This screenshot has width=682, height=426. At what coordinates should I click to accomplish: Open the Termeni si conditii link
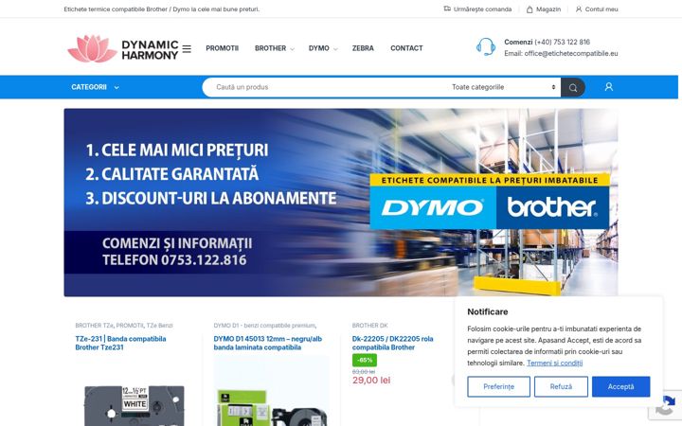tap(554, 363)
